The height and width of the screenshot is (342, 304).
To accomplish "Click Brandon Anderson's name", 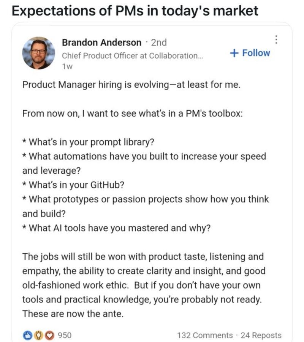I will pyautogui.click(x=102, y=42).
